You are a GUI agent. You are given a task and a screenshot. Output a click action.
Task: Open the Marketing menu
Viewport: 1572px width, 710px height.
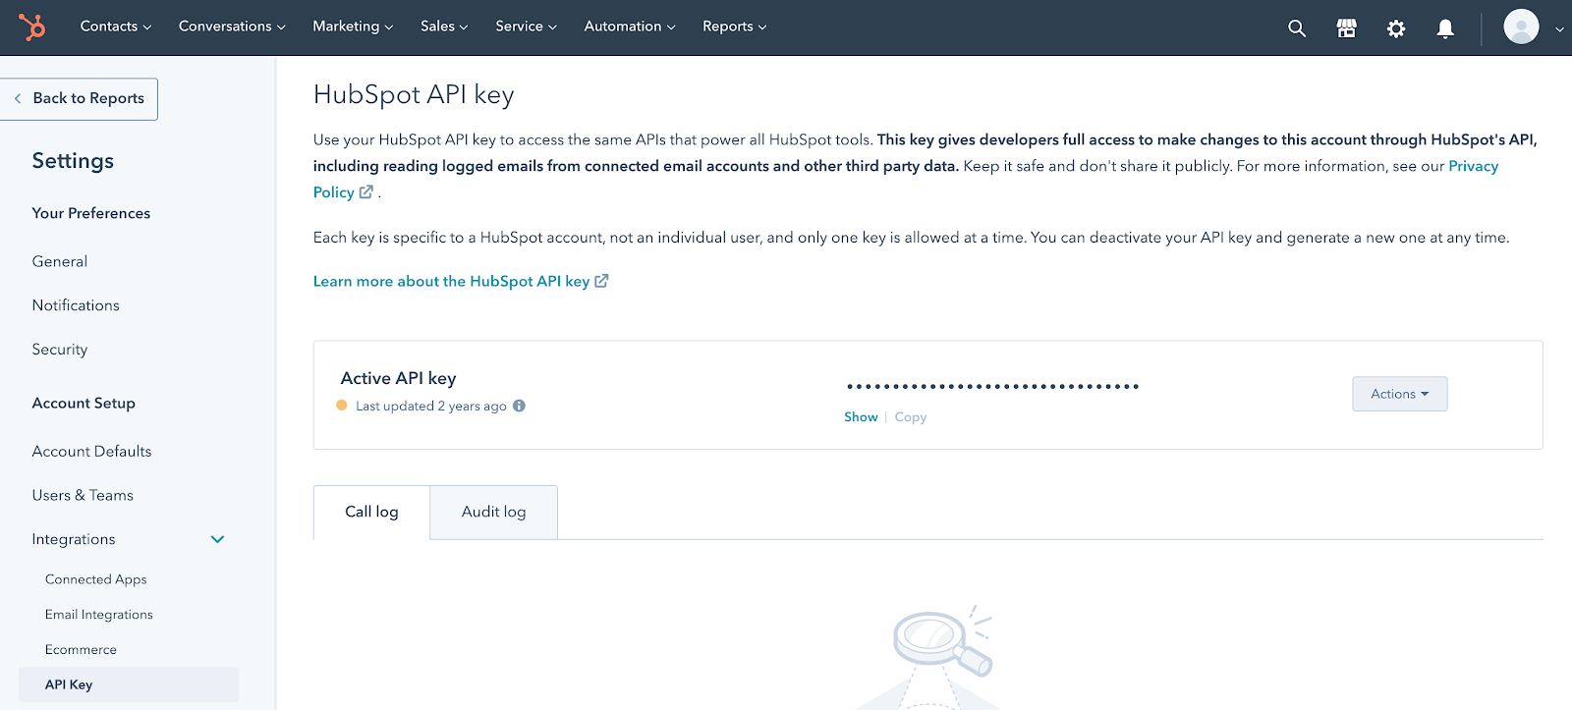coord(353,27)
